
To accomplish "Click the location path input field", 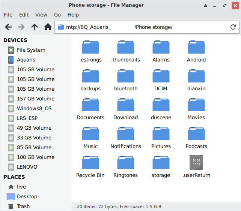I will (x=143, y=27).
